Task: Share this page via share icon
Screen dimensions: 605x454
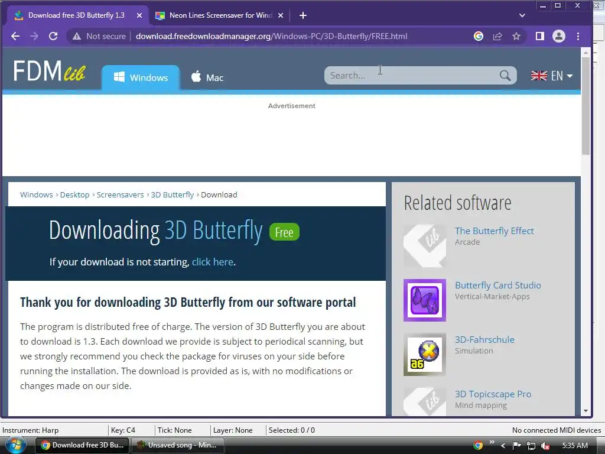Action: point(497,36)
